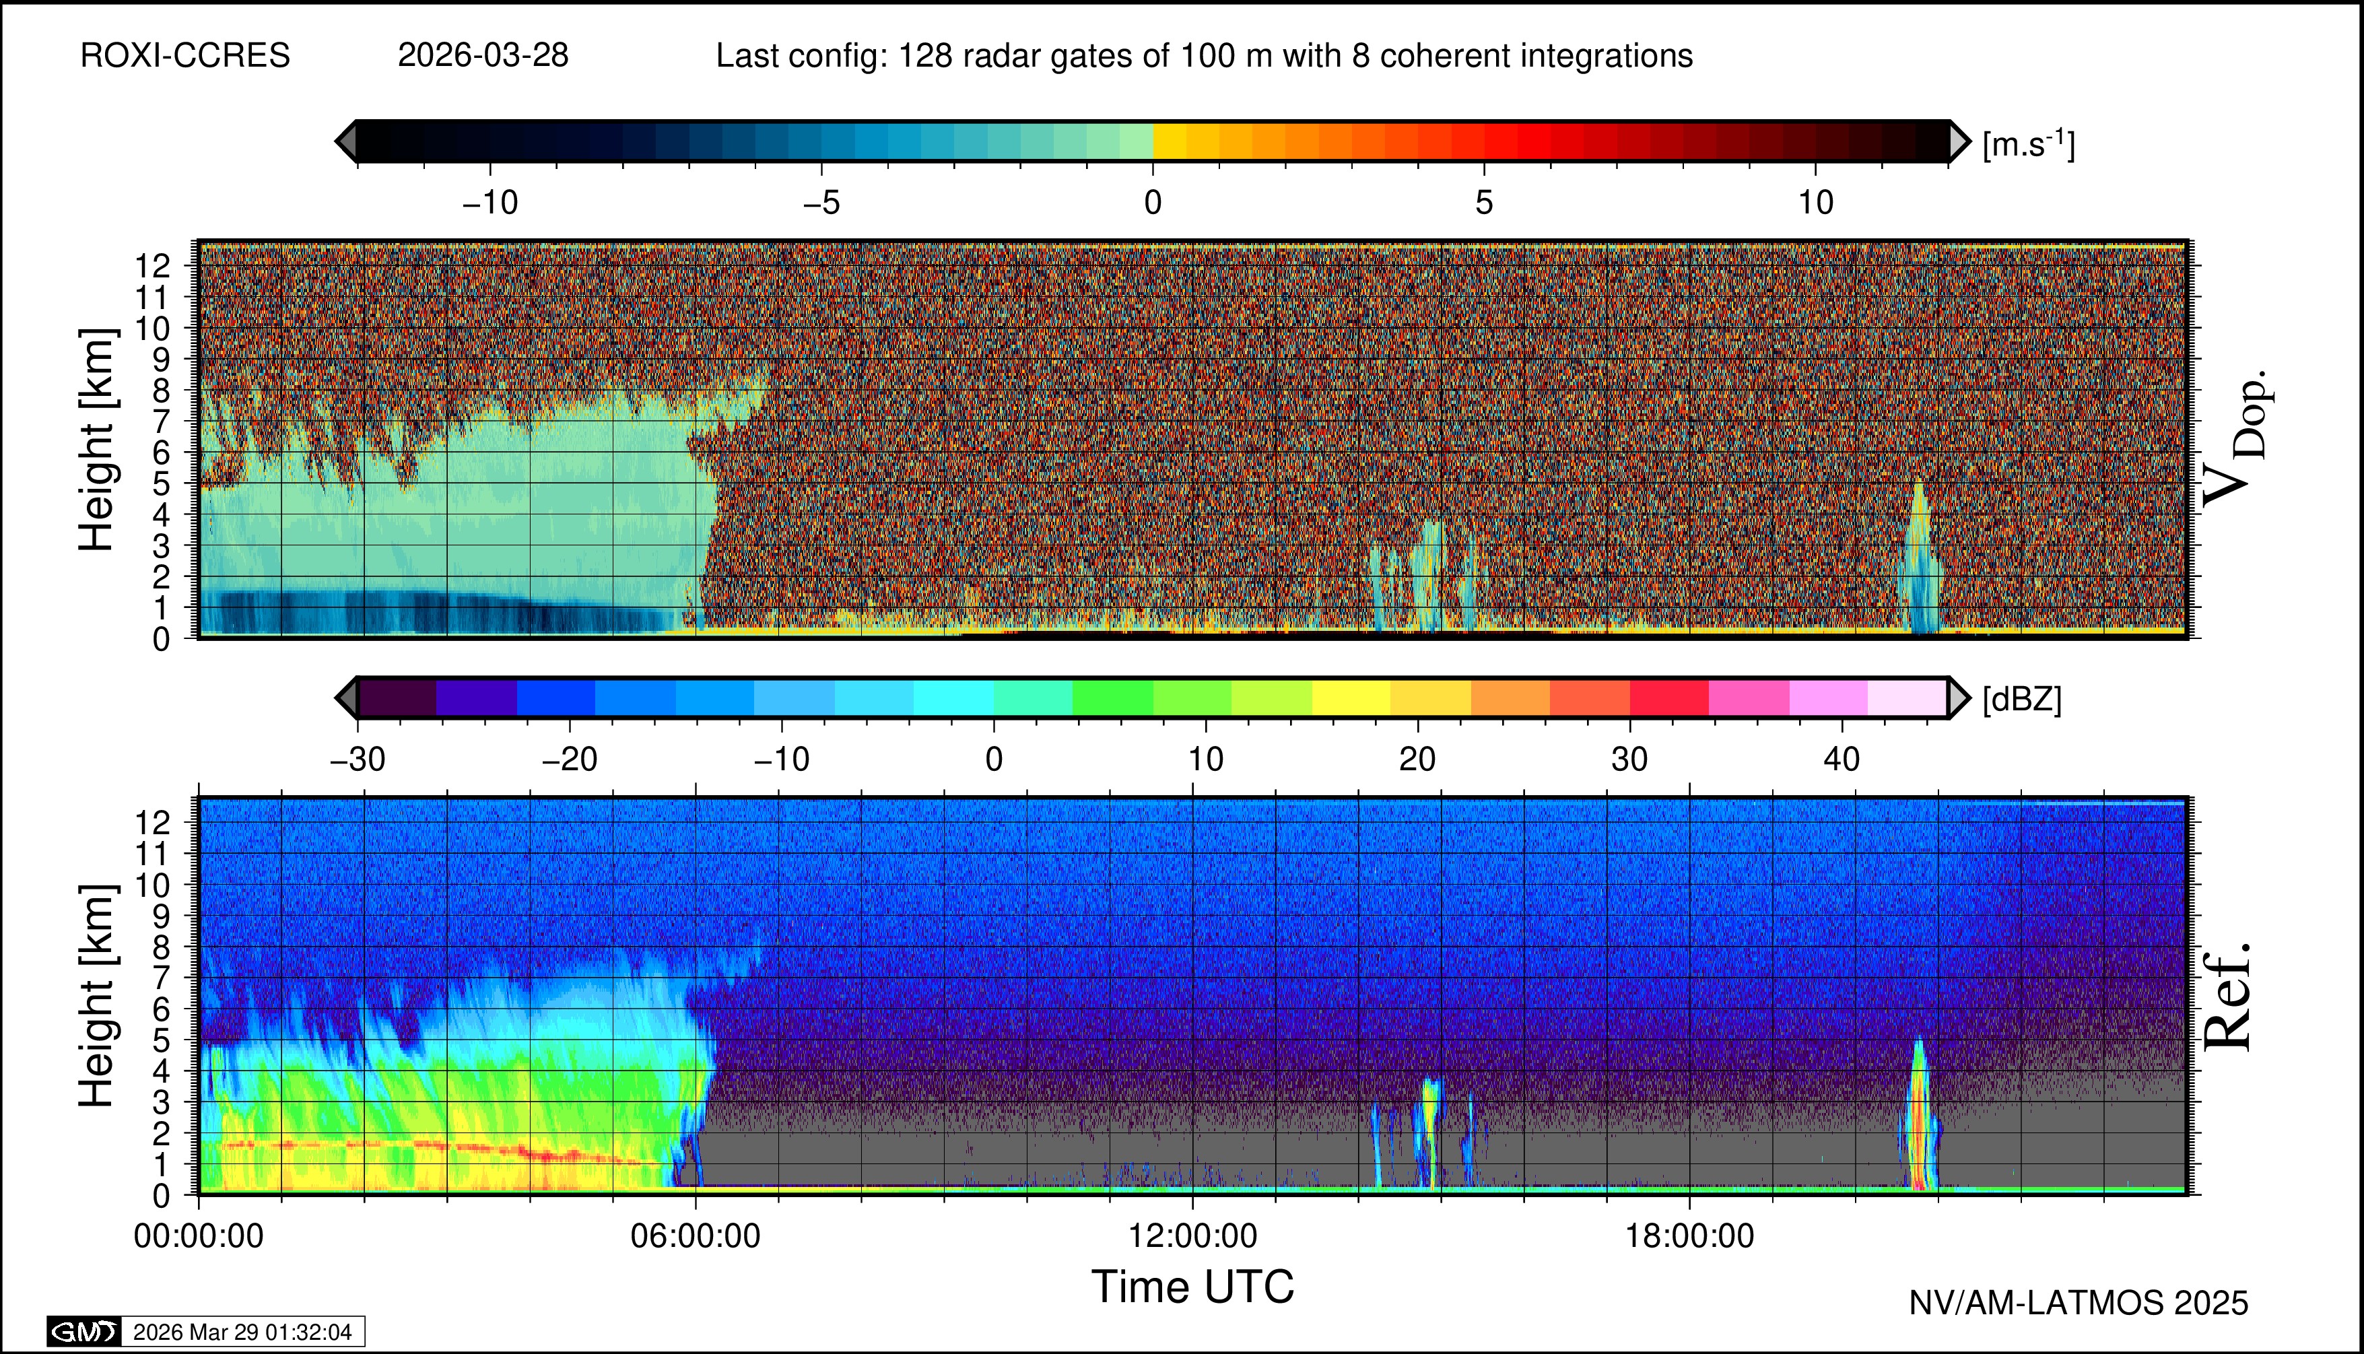Click the NV/AM-LATMOS 2025 credit text

[x=2079, y=1303]
